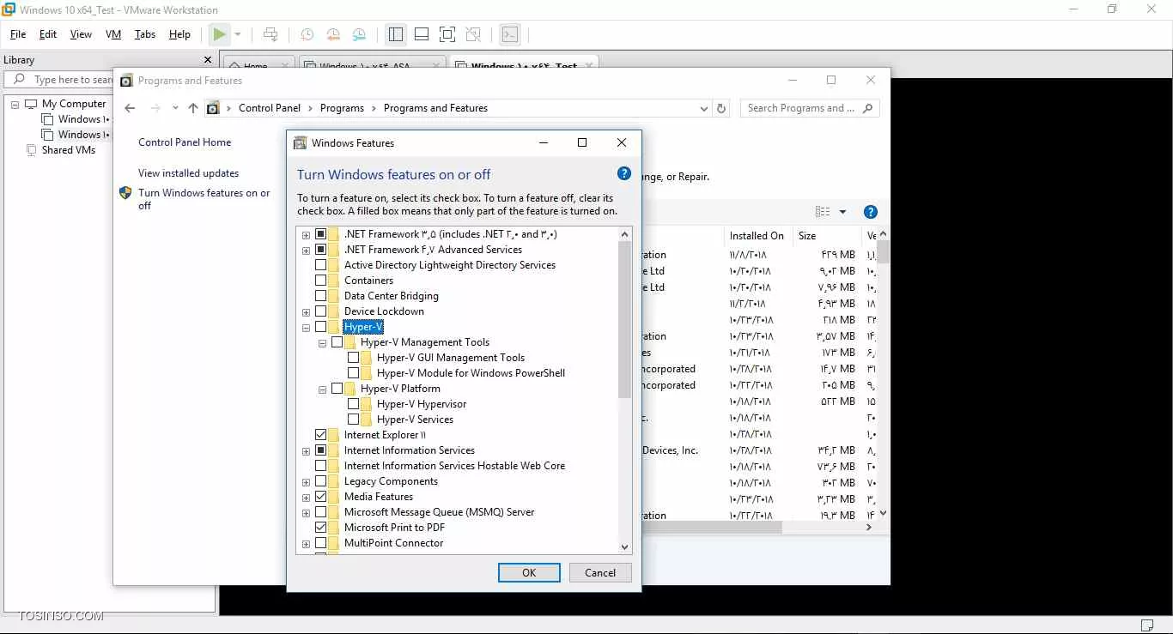This screenshot has width=1173, height=634.
Task: Switch to the Windows 10 x64_ASA tab
Action: pos(374,65)
